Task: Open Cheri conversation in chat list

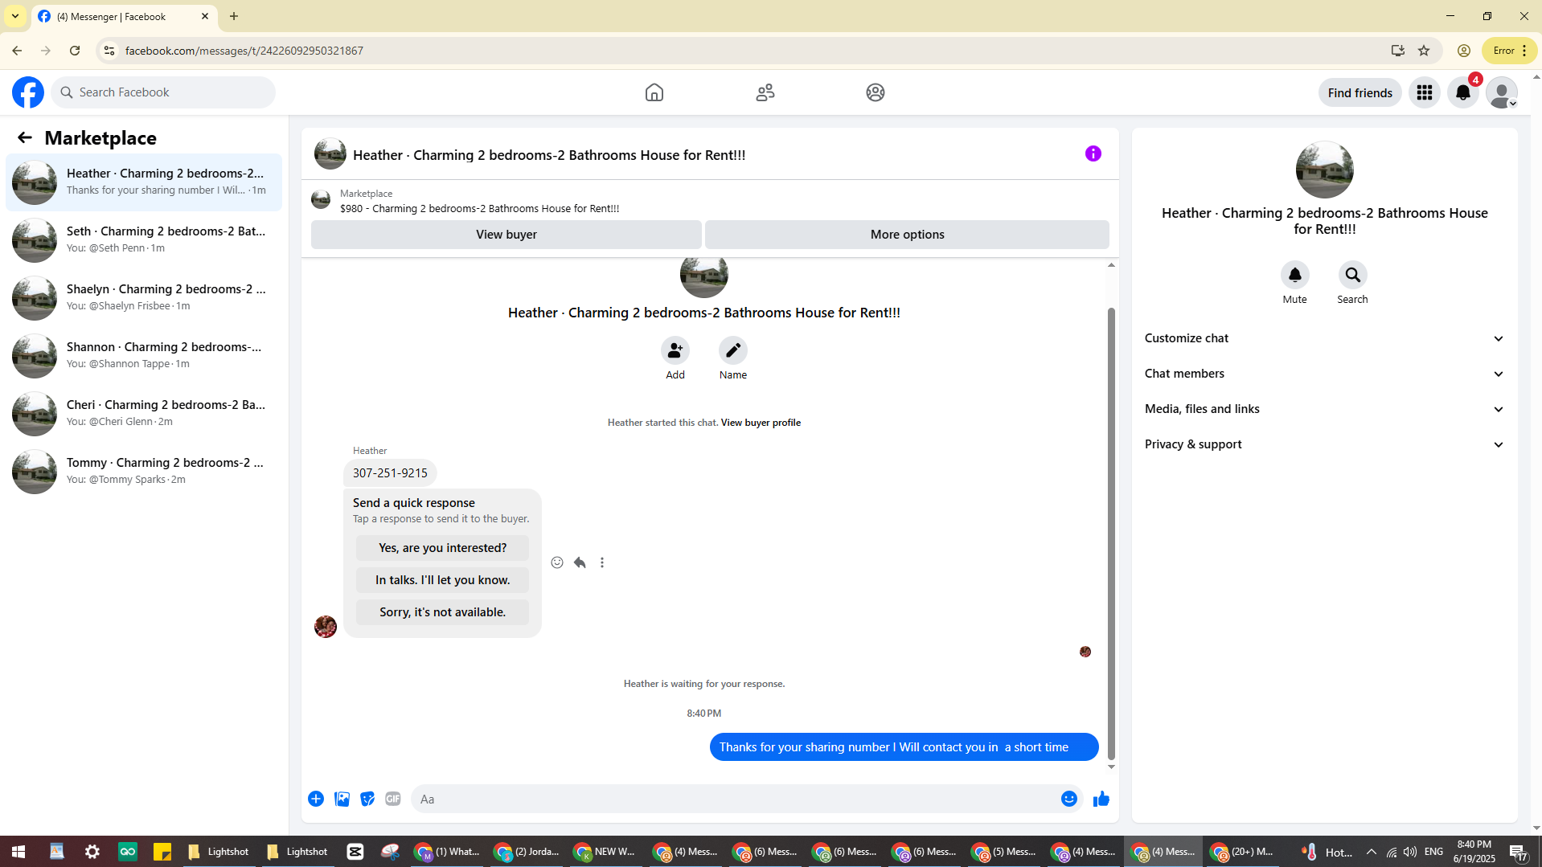Action: [144, 414]
